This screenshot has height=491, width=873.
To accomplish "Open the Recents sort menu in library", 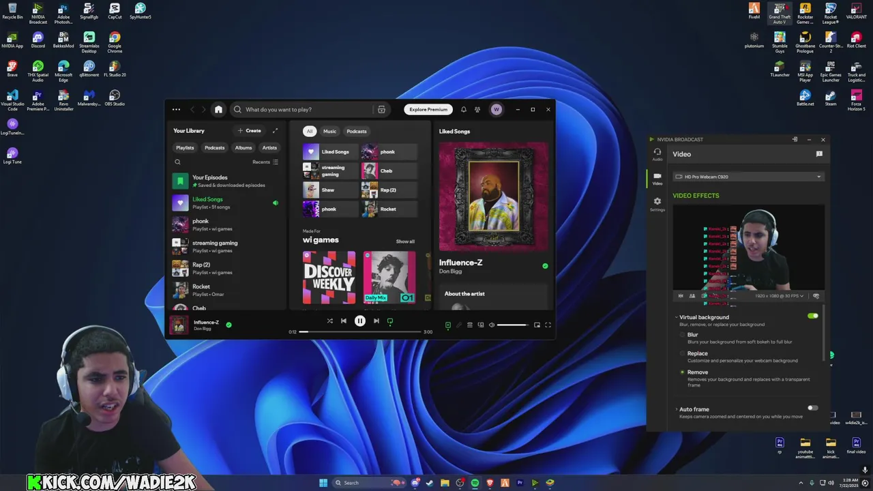I will [265, 162].
